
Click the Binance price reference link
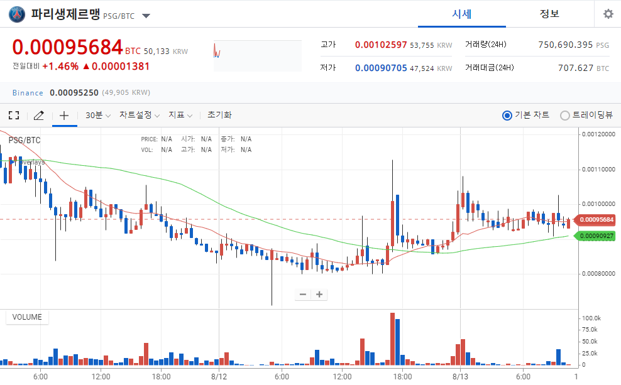coord(28,92)
